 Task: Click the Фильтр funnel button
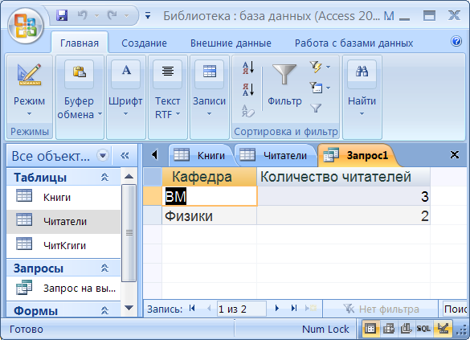pos(284,85)
